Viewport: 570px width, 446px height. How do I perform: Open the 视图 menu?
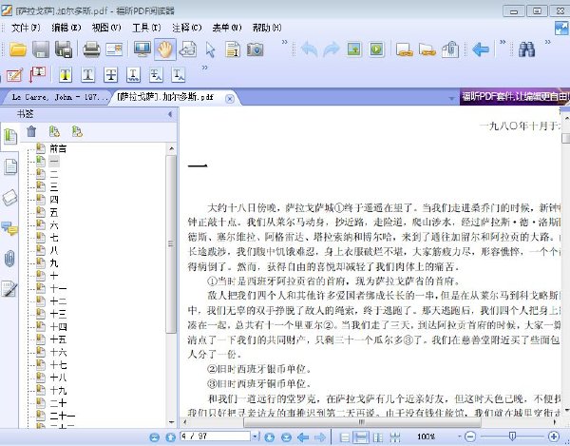click(106, 28)
